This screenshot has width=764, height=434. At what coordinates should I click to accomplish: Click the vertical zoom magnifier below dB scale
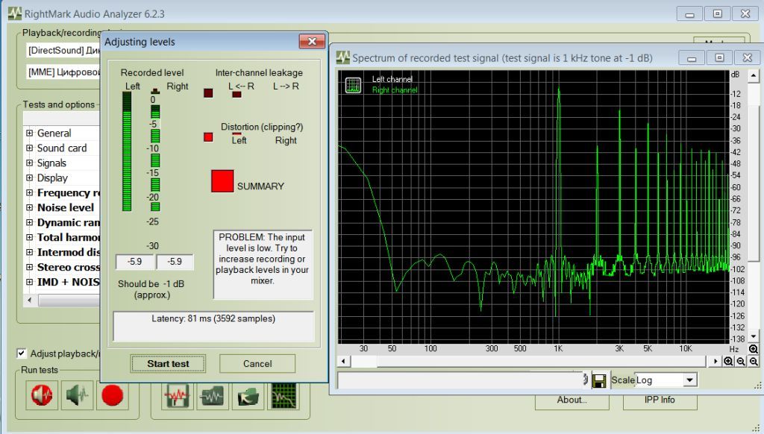tap(753, 349)
